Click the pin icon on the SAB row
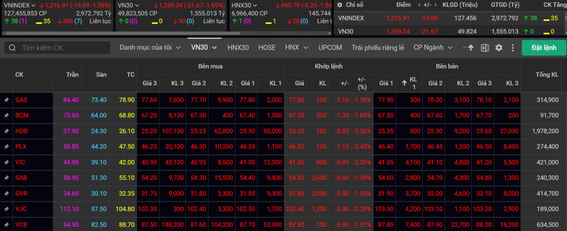567x231 pixels. pyautogui.click(x=6, y=178)
